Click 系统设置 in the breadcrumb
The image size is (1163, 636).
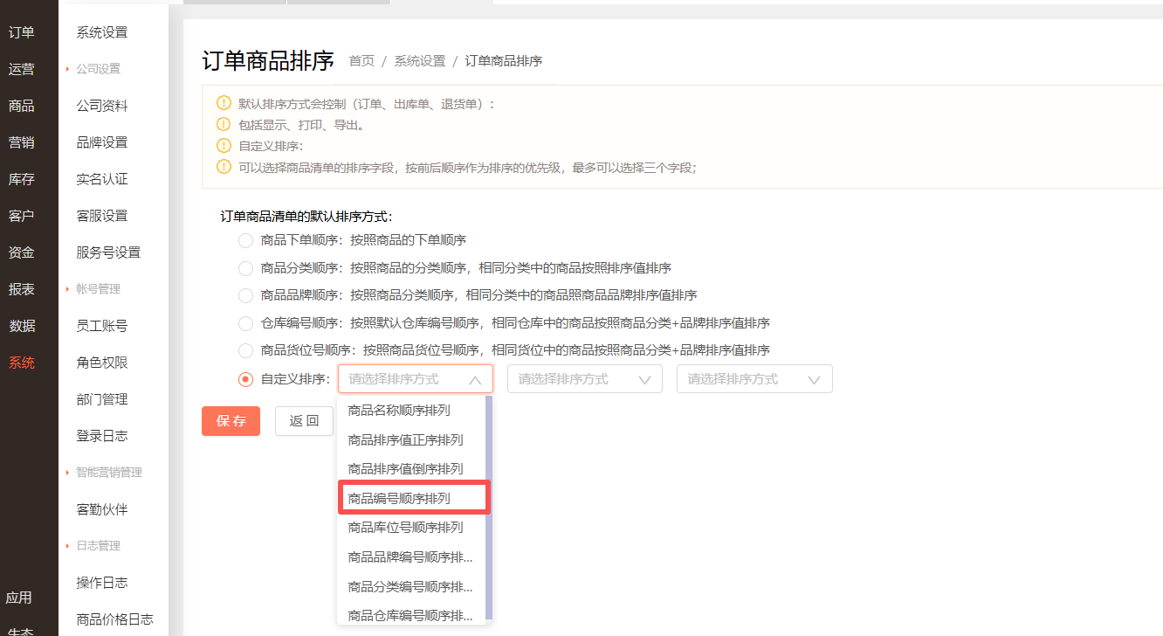pos(419,61)
